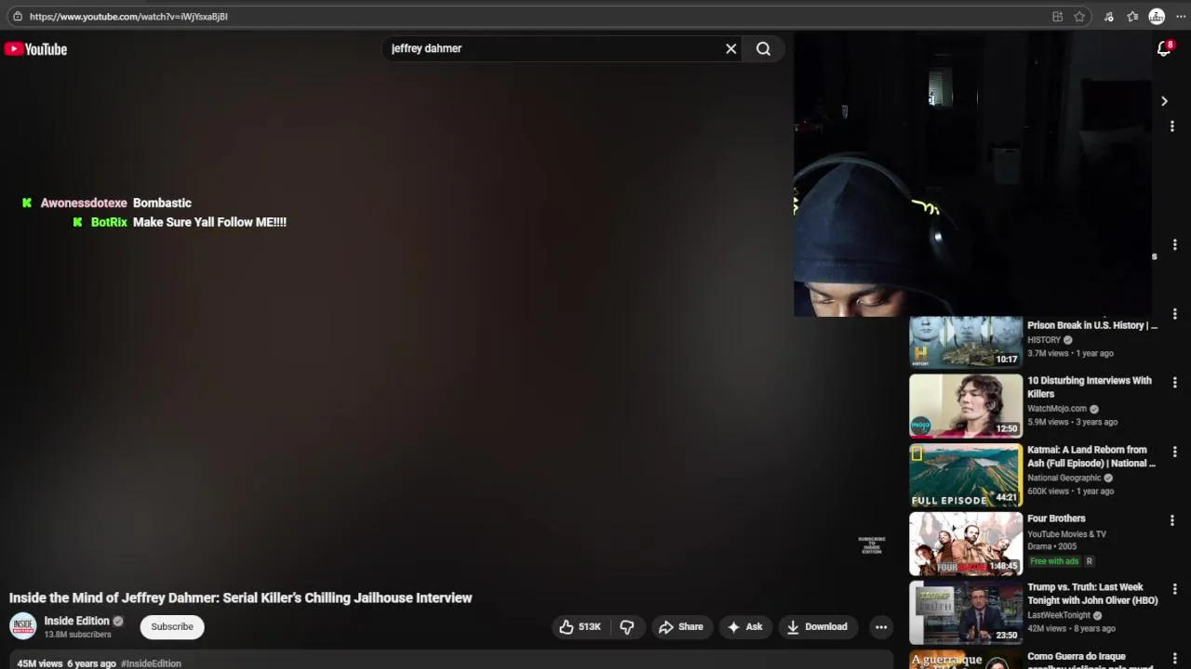Click the video title about Jeffrey Dahmer
This screenshot has width=1191, height=669.
point(241,598)
